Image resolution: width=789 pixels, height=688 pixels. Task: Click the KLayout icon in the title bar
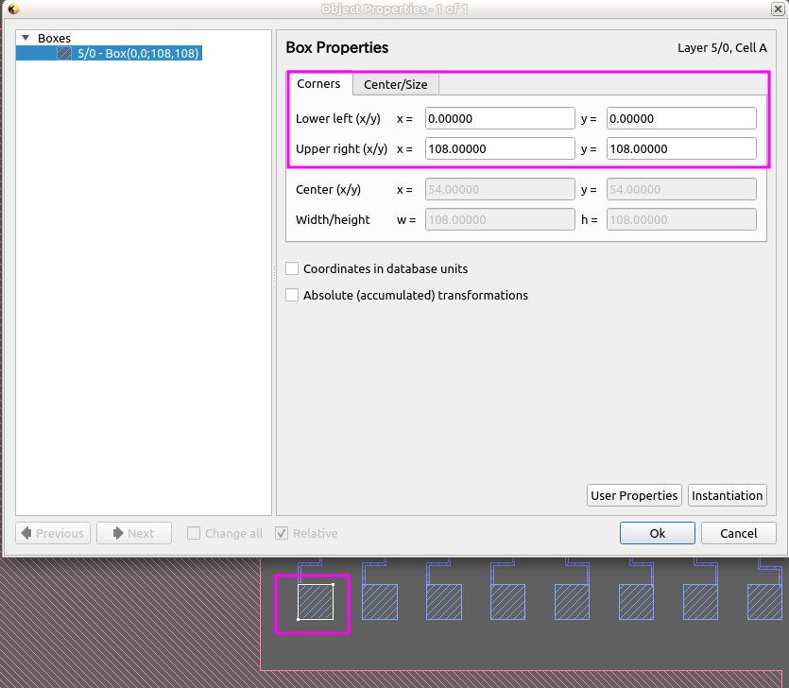(13, 9)
